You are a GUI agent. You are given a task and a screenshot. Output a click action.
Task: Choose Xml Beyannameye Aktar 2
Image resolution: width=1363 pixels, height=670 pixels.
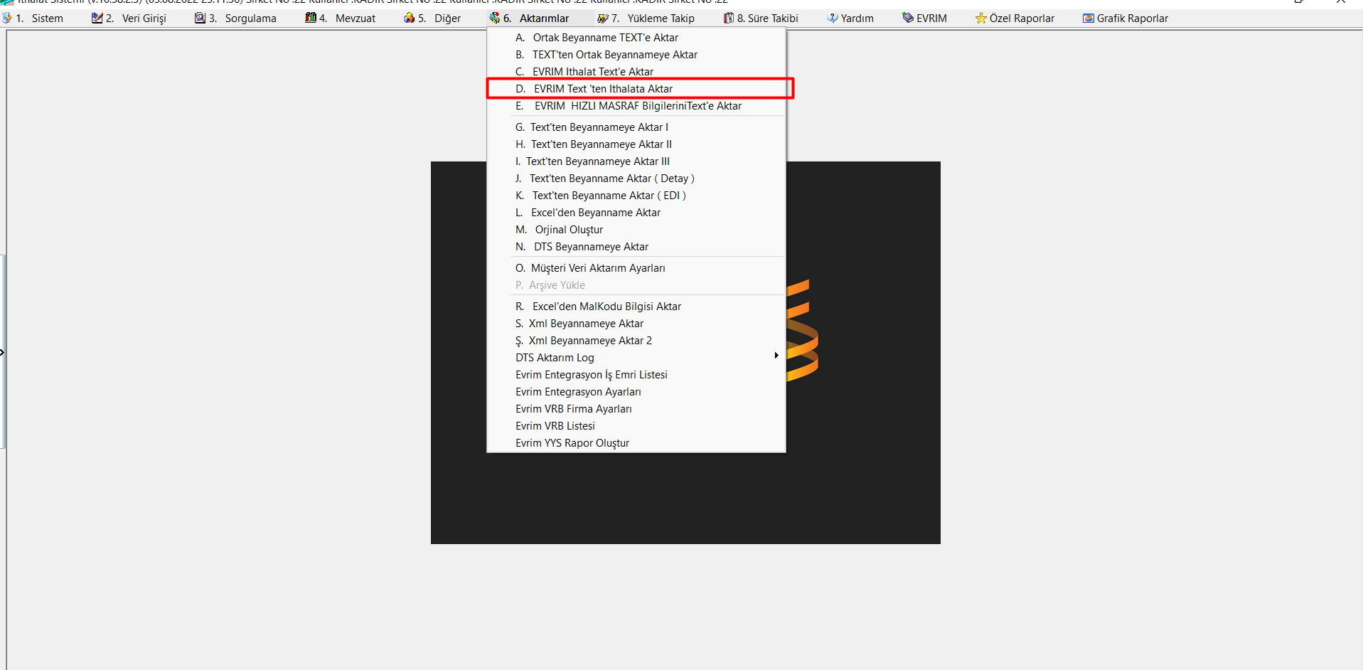point(636,341)
